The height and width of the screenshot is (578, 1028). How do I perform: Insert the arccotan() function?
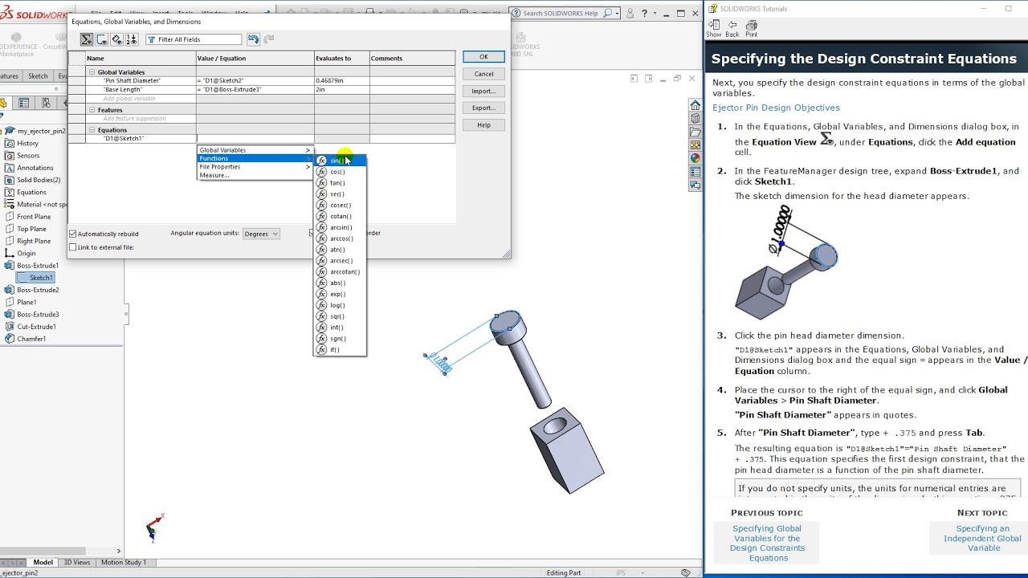(x=340, y=272)
